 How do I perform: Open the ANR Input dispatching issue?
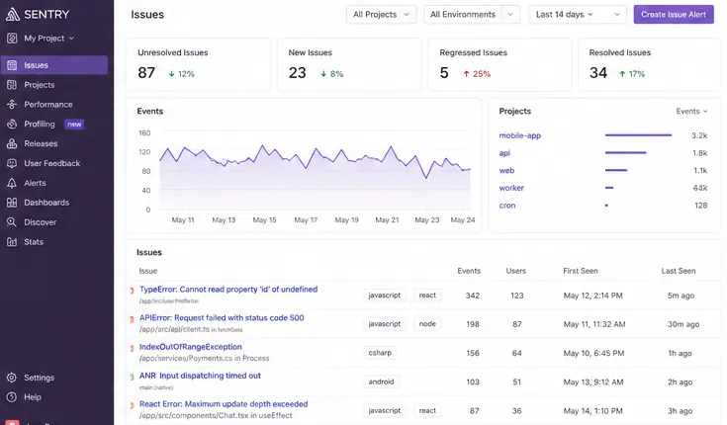point(200,376)
